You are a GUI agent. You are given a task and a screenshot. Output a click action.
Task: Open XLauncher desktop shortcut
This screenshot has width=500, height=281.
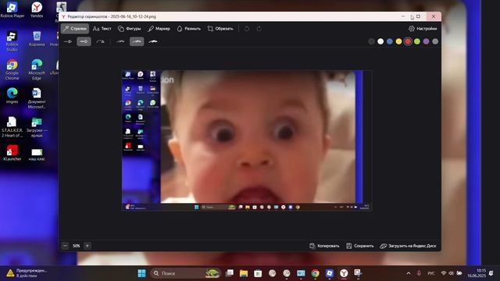pos(12,153)
